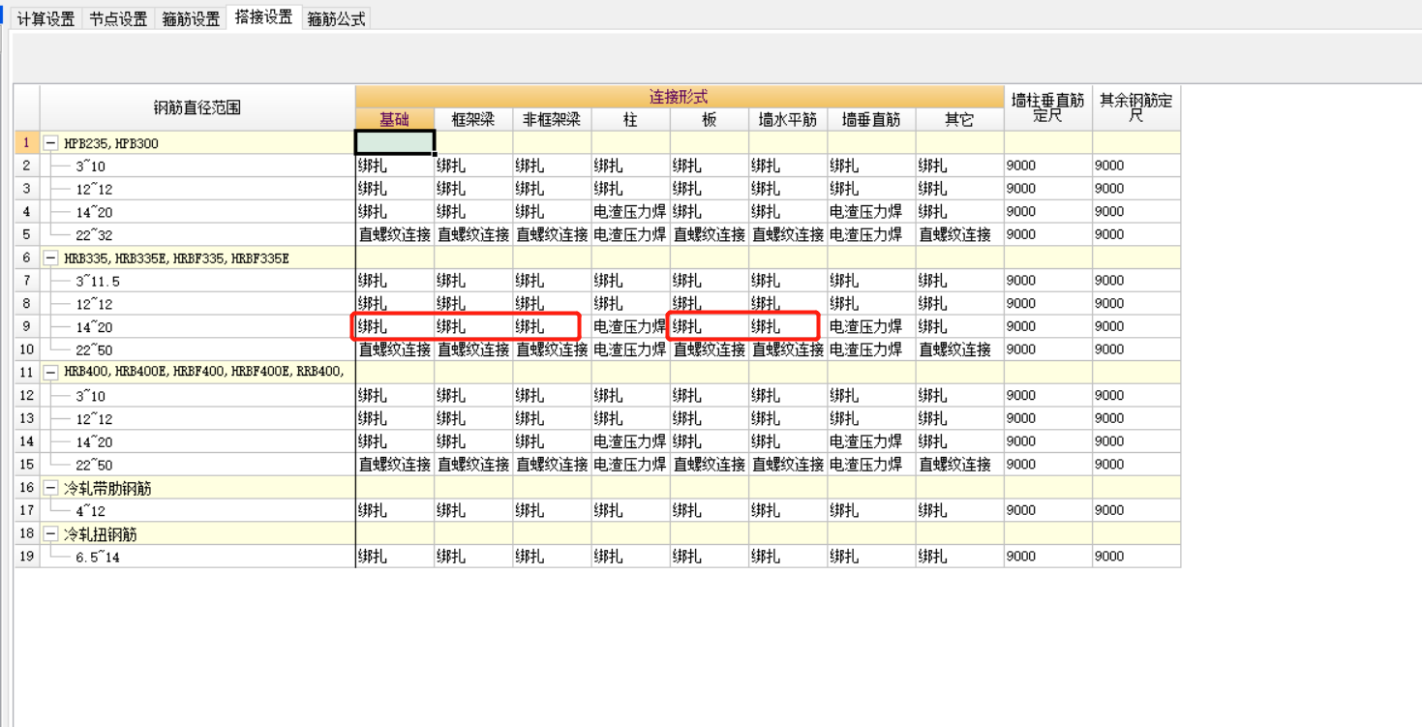Click the 钢筋直径范围 column header
1422x727 pixels.
tap(197, 107)
